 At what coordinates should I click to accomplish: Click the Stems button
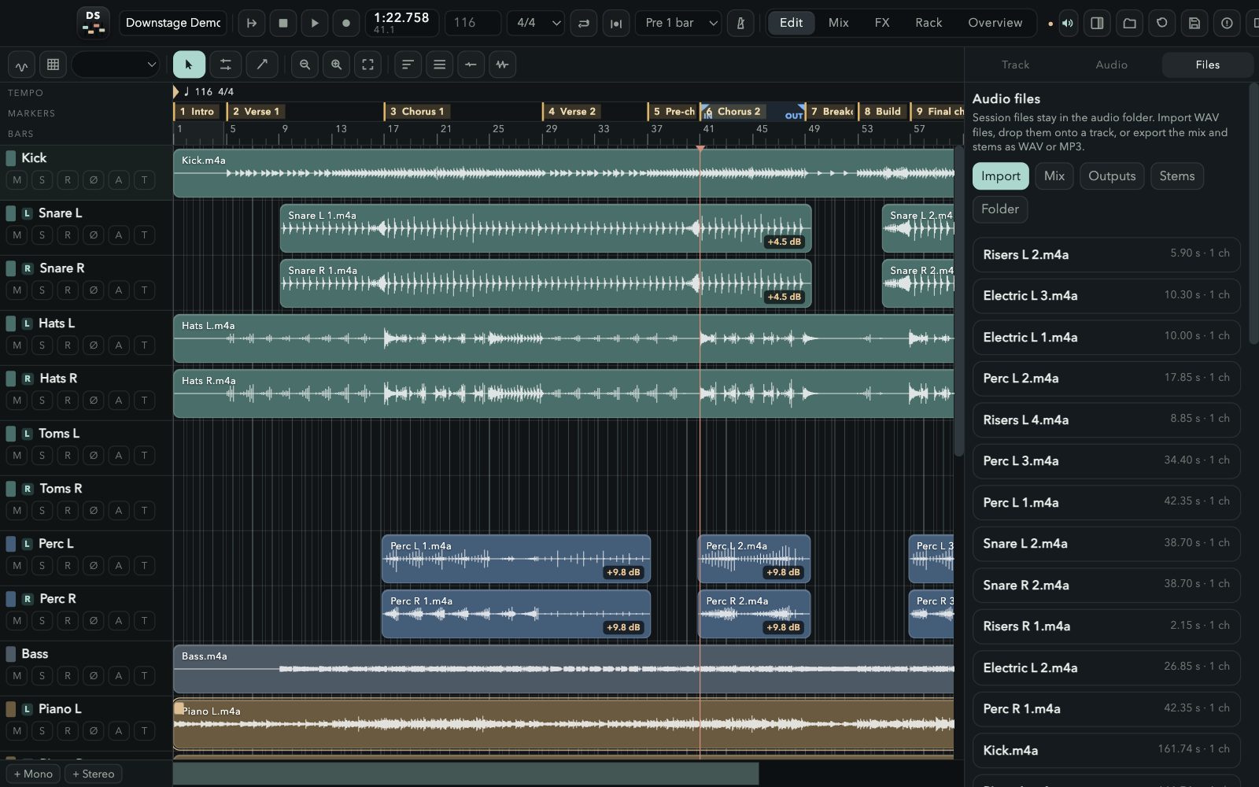1176,176
